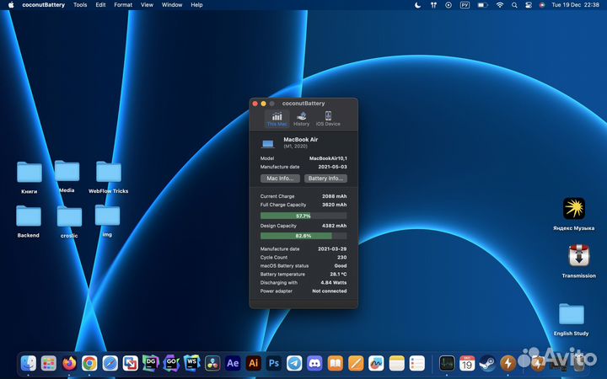607x379 pixels.
Task: Open Telegram from the Dock
Action: pyautogui.click(x=294, y=363)
